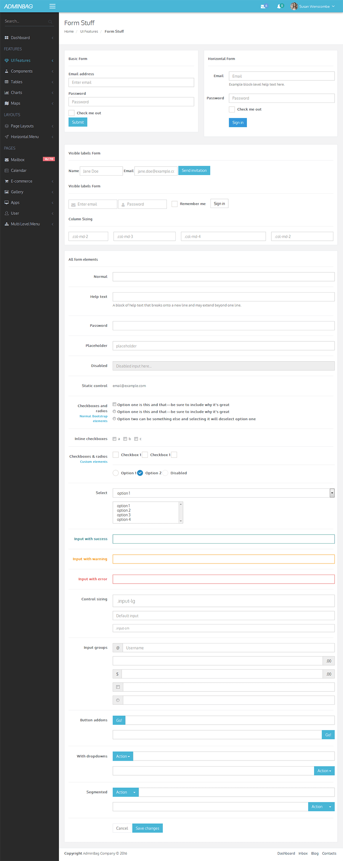The width and height of the screenshot is (343, 861).
Task: Click the Maps icon in sidebar
Action: [x=6, y=103]
